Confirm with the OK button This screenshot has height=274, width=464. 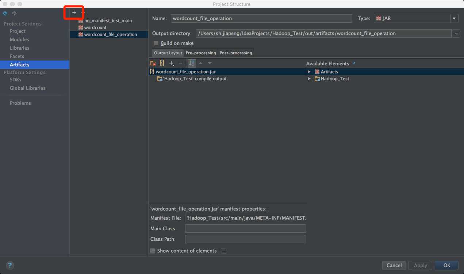coord(446,265)
